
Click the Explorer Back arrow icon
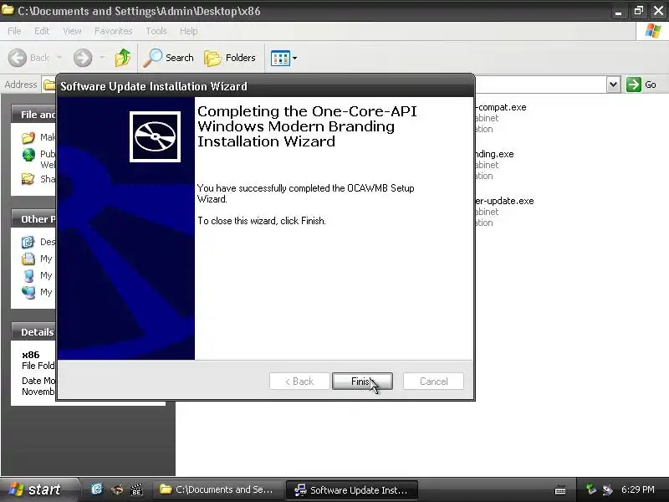point(18,58)
